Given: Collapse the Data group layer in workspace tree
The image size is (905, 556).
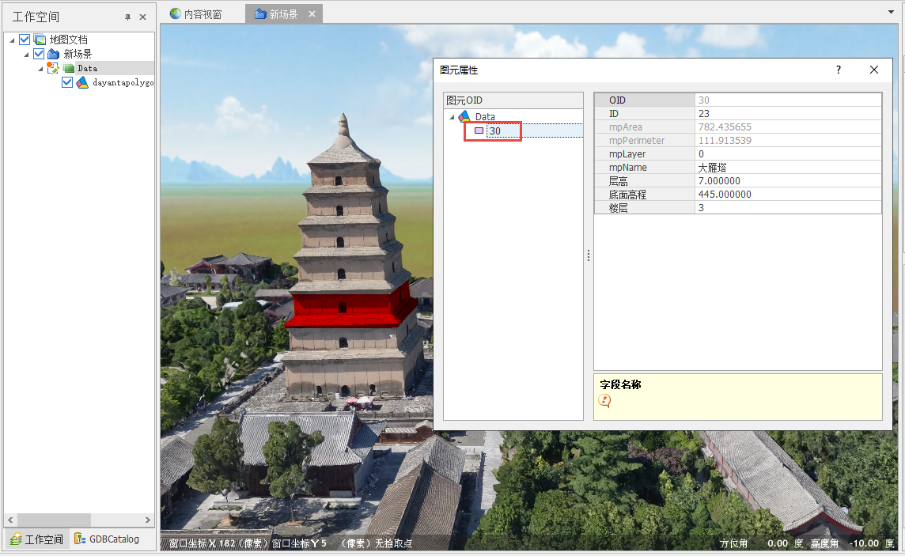Looking at the screenshot, I should (41, 69).
